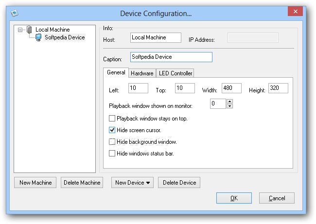Confirm with the OK button
The height and width of the screenshot is (224, 316).
234,198
